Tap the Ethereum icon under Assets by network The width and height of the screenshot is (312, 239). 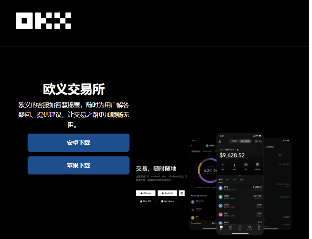click(192, 201)
